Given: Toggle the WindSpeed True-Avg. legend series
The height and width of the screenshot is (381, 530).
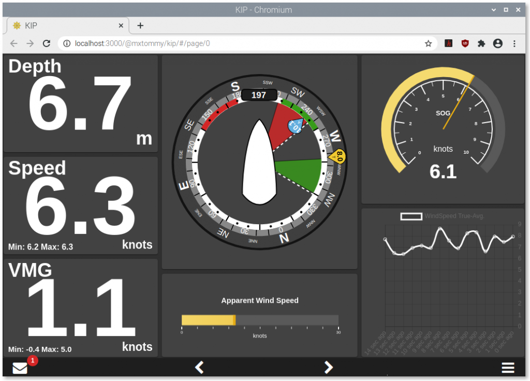Looking at the screenshot, I should pos(411,216).
